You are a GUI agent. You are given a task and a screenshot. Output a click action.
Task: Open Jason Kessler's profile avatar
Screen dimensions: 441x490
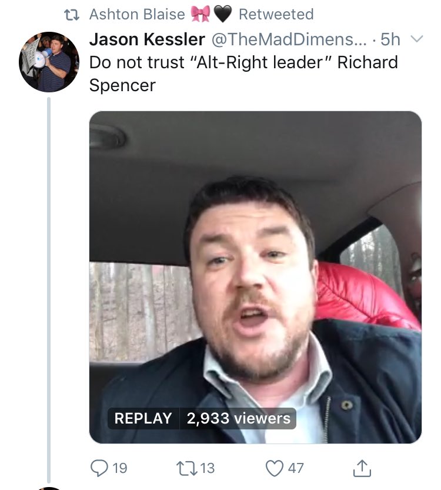49,62
